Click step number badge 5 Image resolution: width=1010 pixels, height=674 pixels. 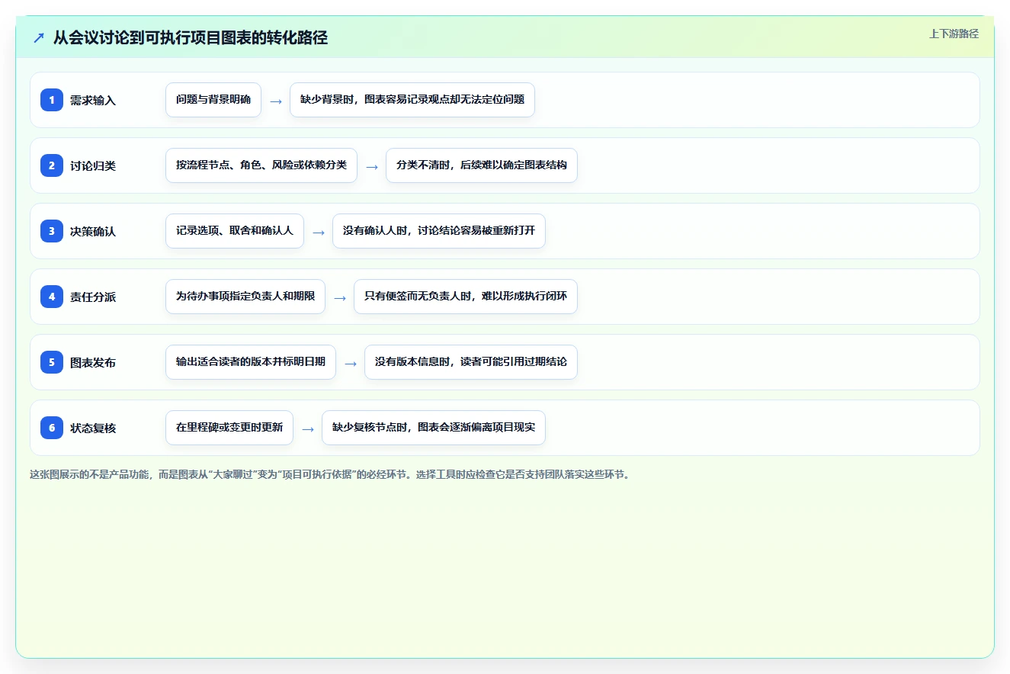[52, 362]
